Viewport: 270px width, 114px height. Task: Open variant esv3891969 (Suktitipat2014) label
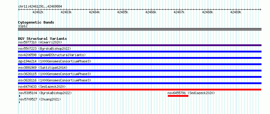click(x=43, y=68)
